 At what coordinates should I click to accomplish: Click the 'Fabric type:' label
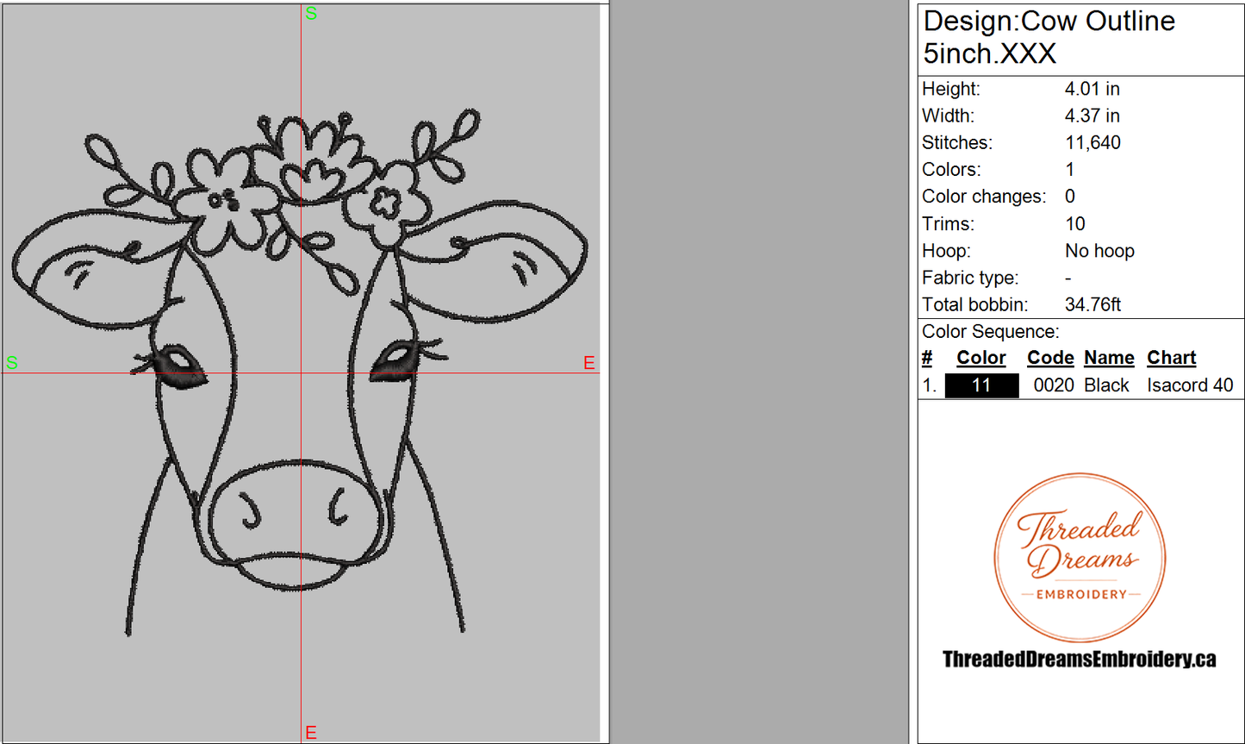coord(969,278)
